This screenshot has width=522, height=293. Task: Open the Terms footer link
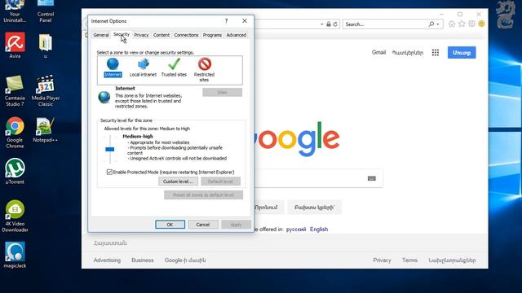pos(409,260)
